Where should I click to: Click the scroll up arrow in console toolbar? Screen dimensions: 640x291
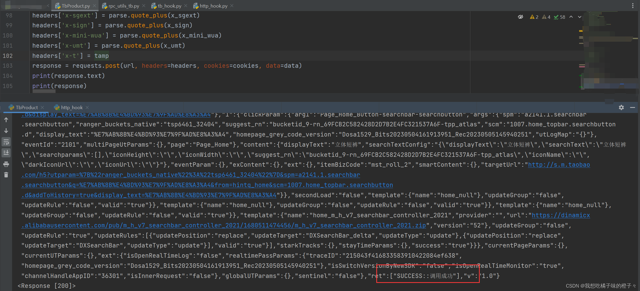pos(6,120)
